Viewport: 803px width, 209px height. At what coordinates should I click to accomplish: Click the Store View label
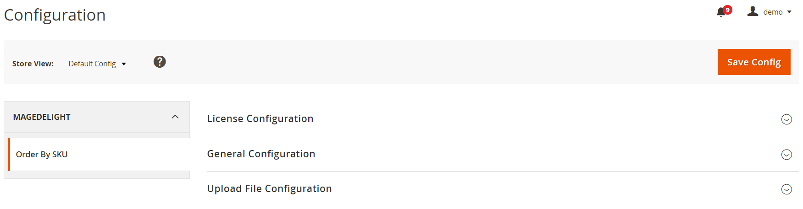33,64
